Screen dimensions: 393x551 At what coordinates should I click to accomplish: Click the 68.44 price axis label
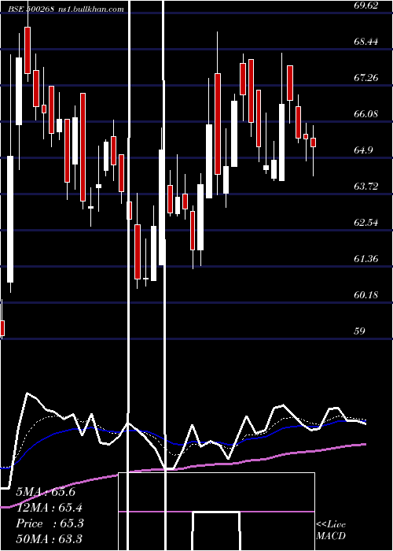point(366,42)
